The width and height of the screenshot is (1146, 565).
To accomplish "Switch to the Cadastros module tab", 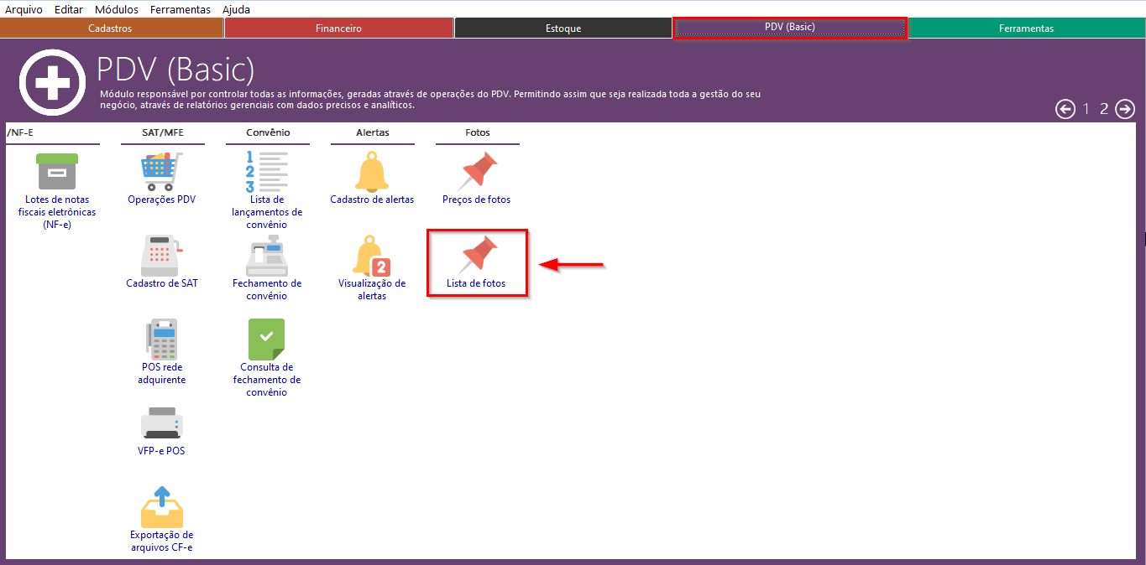I will pos(112,28).
